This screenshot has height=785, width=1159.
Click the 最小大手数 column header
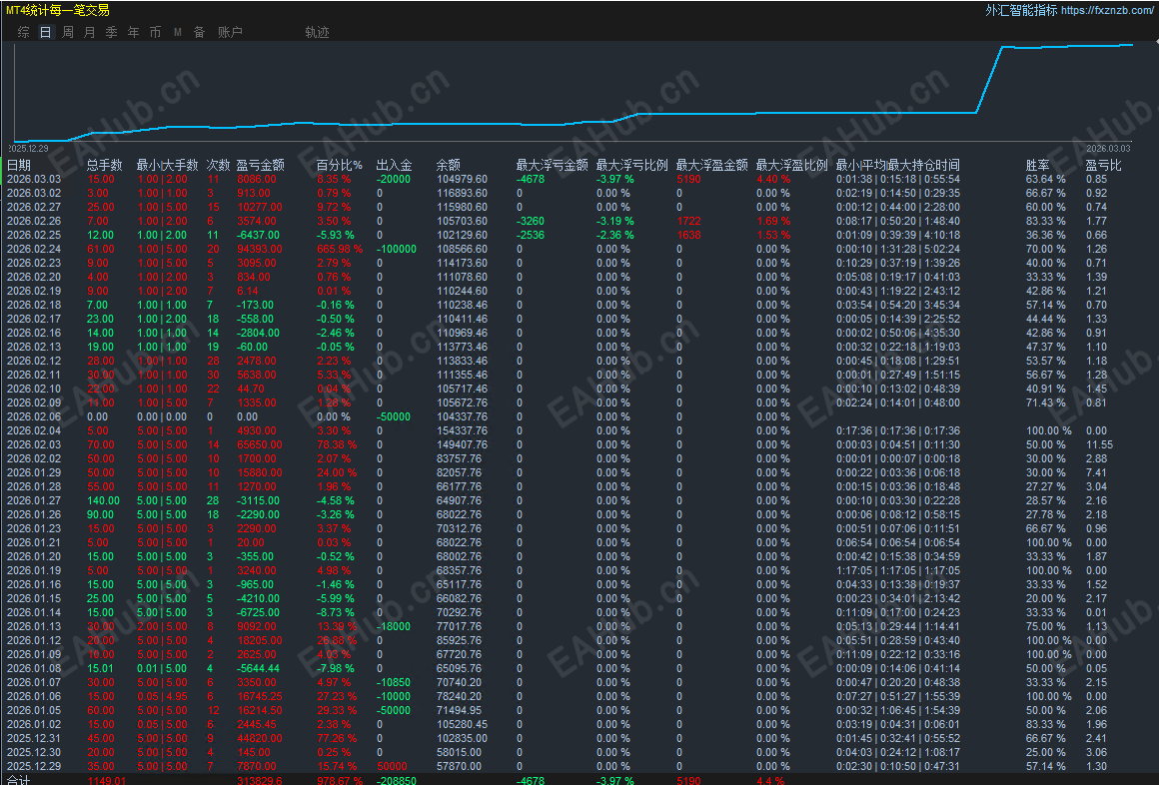coord(167,165)
